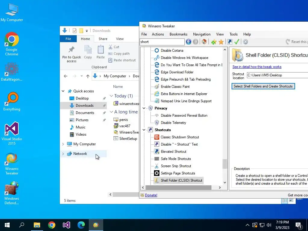Click the Shortcut location path field
Image resolution: width=308 pixels, height=231 pixels.
point(277,75)
